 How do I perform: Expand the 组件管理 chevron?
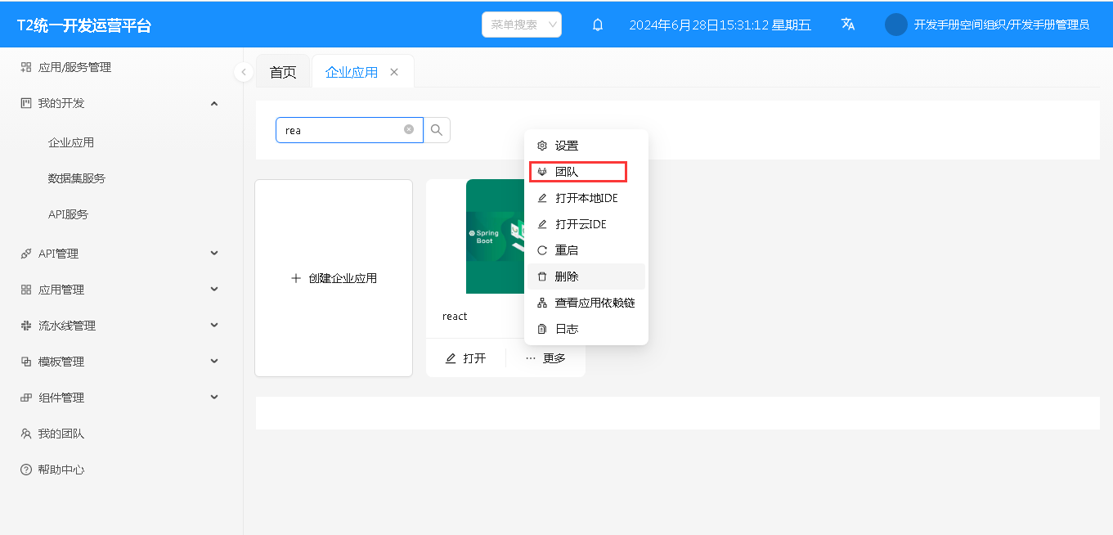coord(214,398)
